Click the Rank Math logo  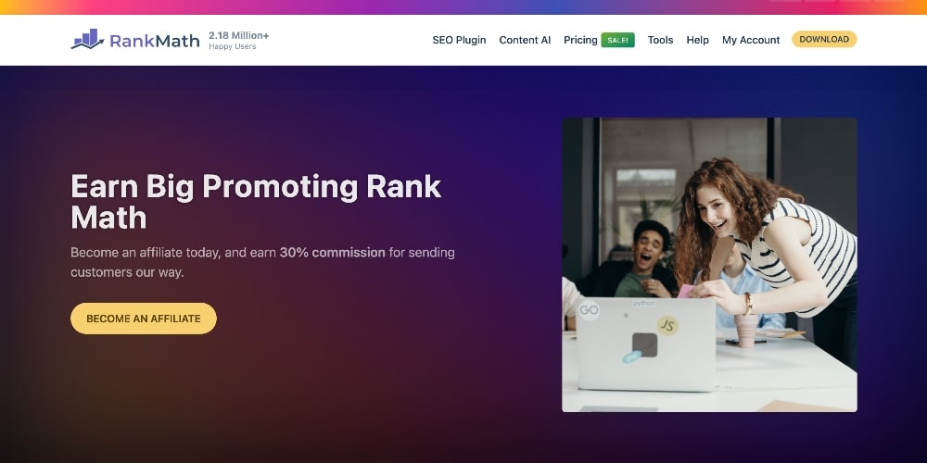point(134,40)
